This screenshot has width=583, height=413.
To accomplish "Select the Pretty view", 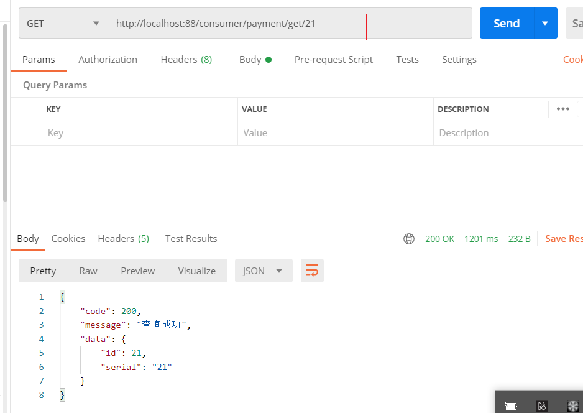I will 43,271.
